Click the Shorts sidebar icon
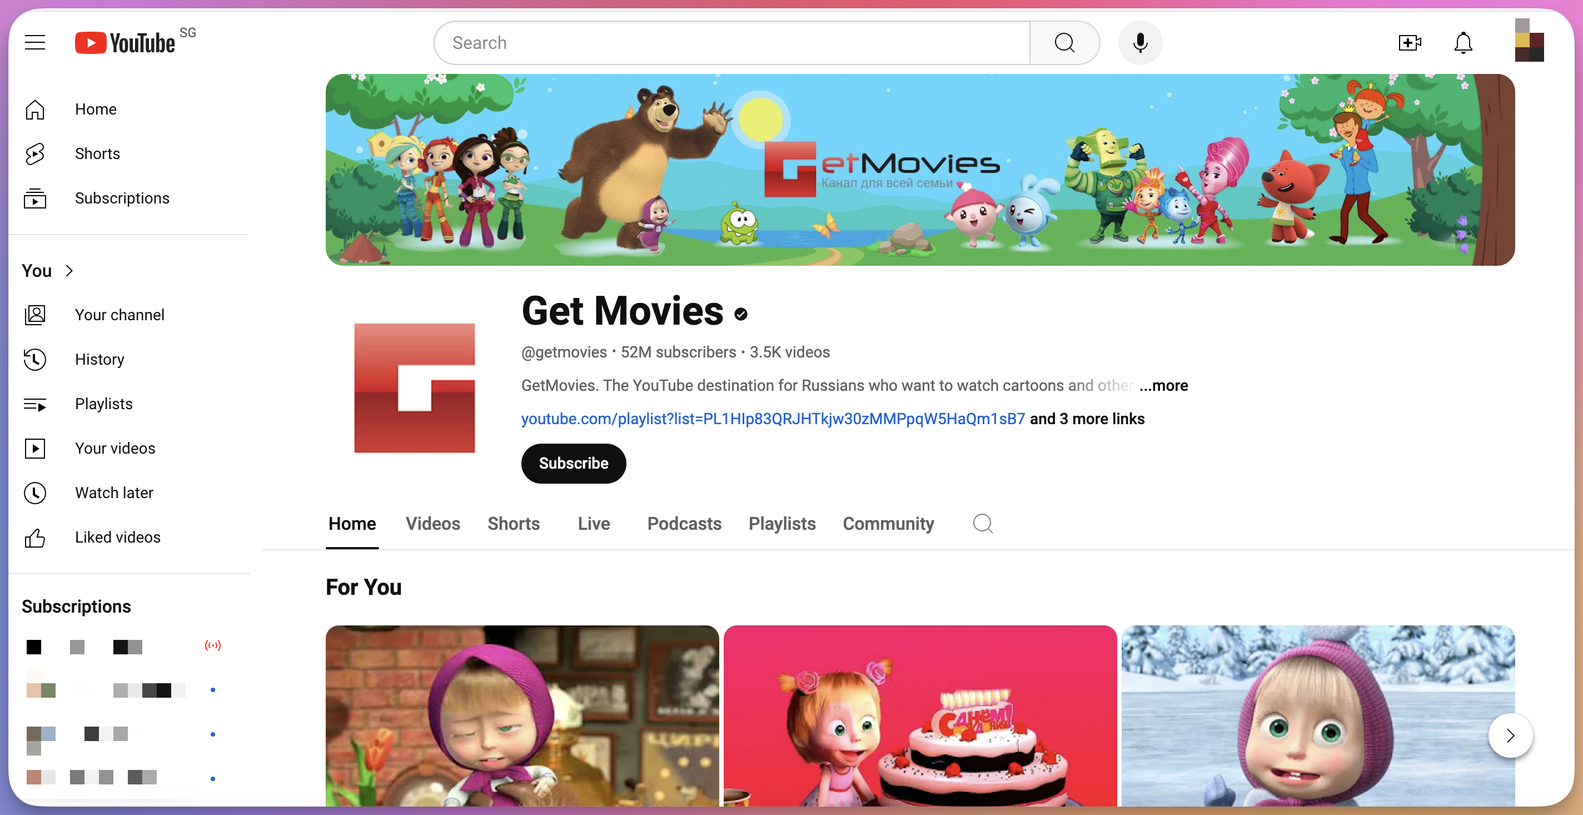 point(36,153)
